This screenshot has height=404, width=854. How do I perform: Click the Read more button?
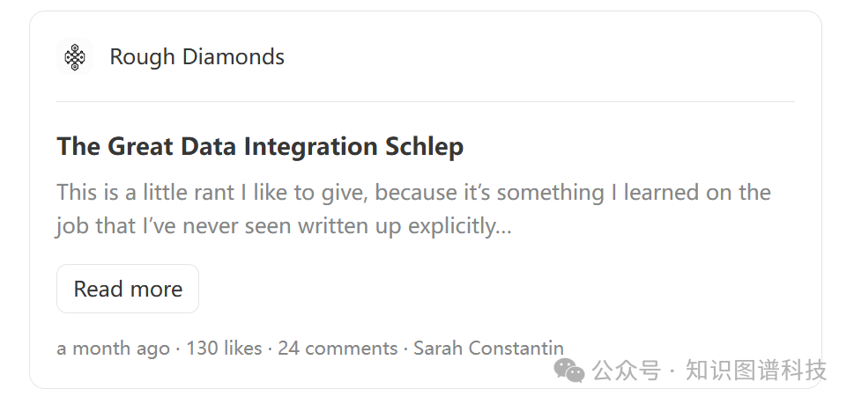click(128, 289)
